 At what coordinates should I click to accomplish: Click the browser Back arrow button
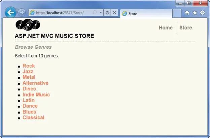10,12
